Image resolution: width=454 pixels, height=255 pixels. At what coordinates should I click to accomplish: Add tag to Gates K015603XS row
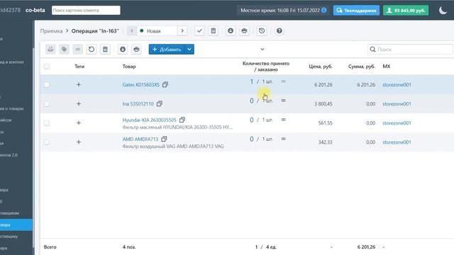[x=79, y=85]
